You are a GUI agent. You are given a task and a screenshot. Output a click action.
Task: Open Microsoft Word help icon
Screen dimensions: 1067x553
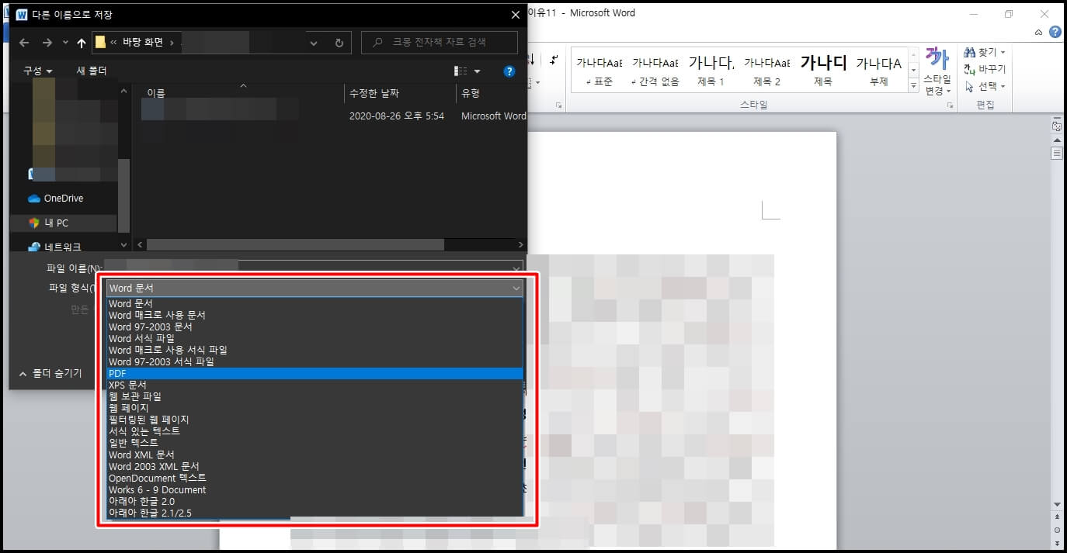[x=1055, y=32]
